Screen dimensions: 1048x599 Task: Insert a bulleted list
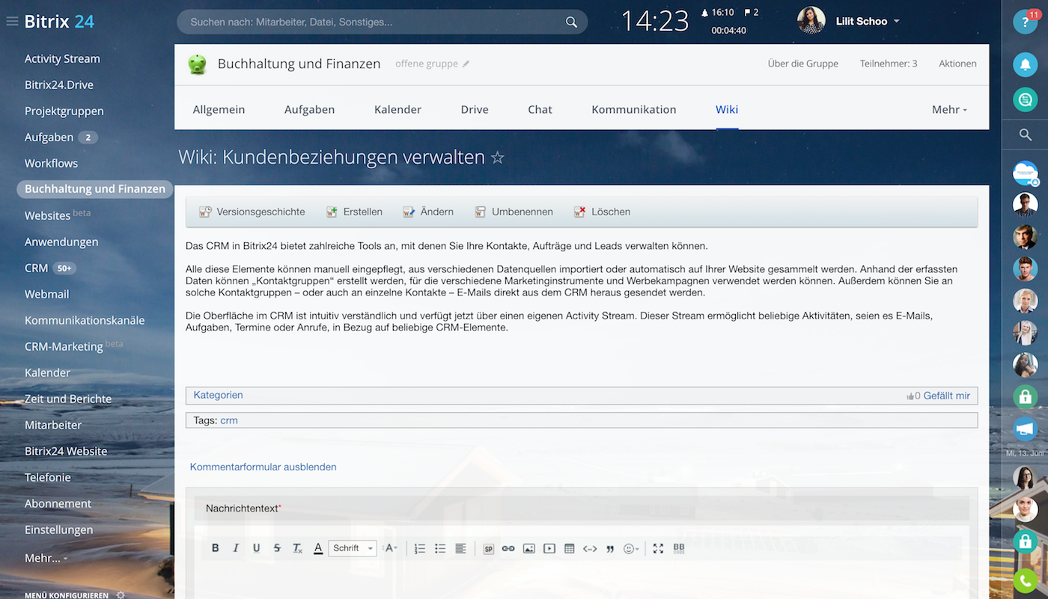click(440, 548)
